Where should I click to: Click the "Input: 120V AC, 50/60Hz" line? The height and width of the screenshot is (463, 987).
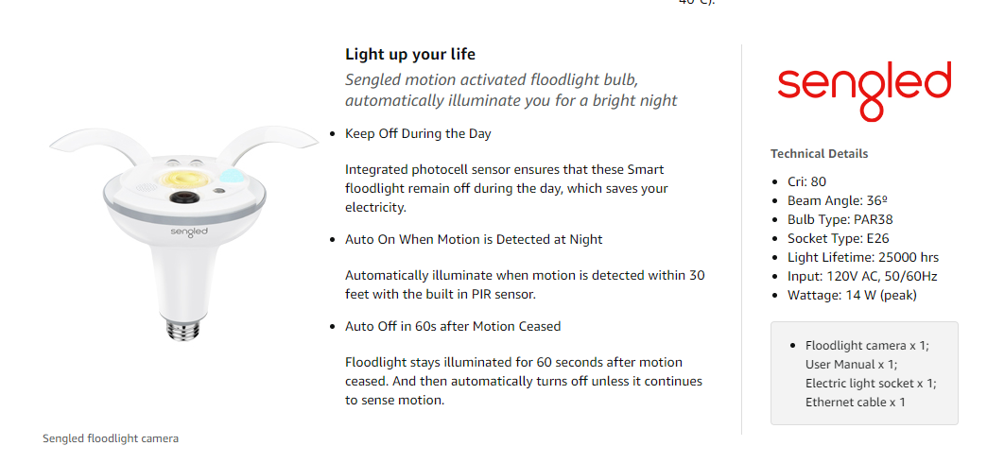click(x=862, y=276)
